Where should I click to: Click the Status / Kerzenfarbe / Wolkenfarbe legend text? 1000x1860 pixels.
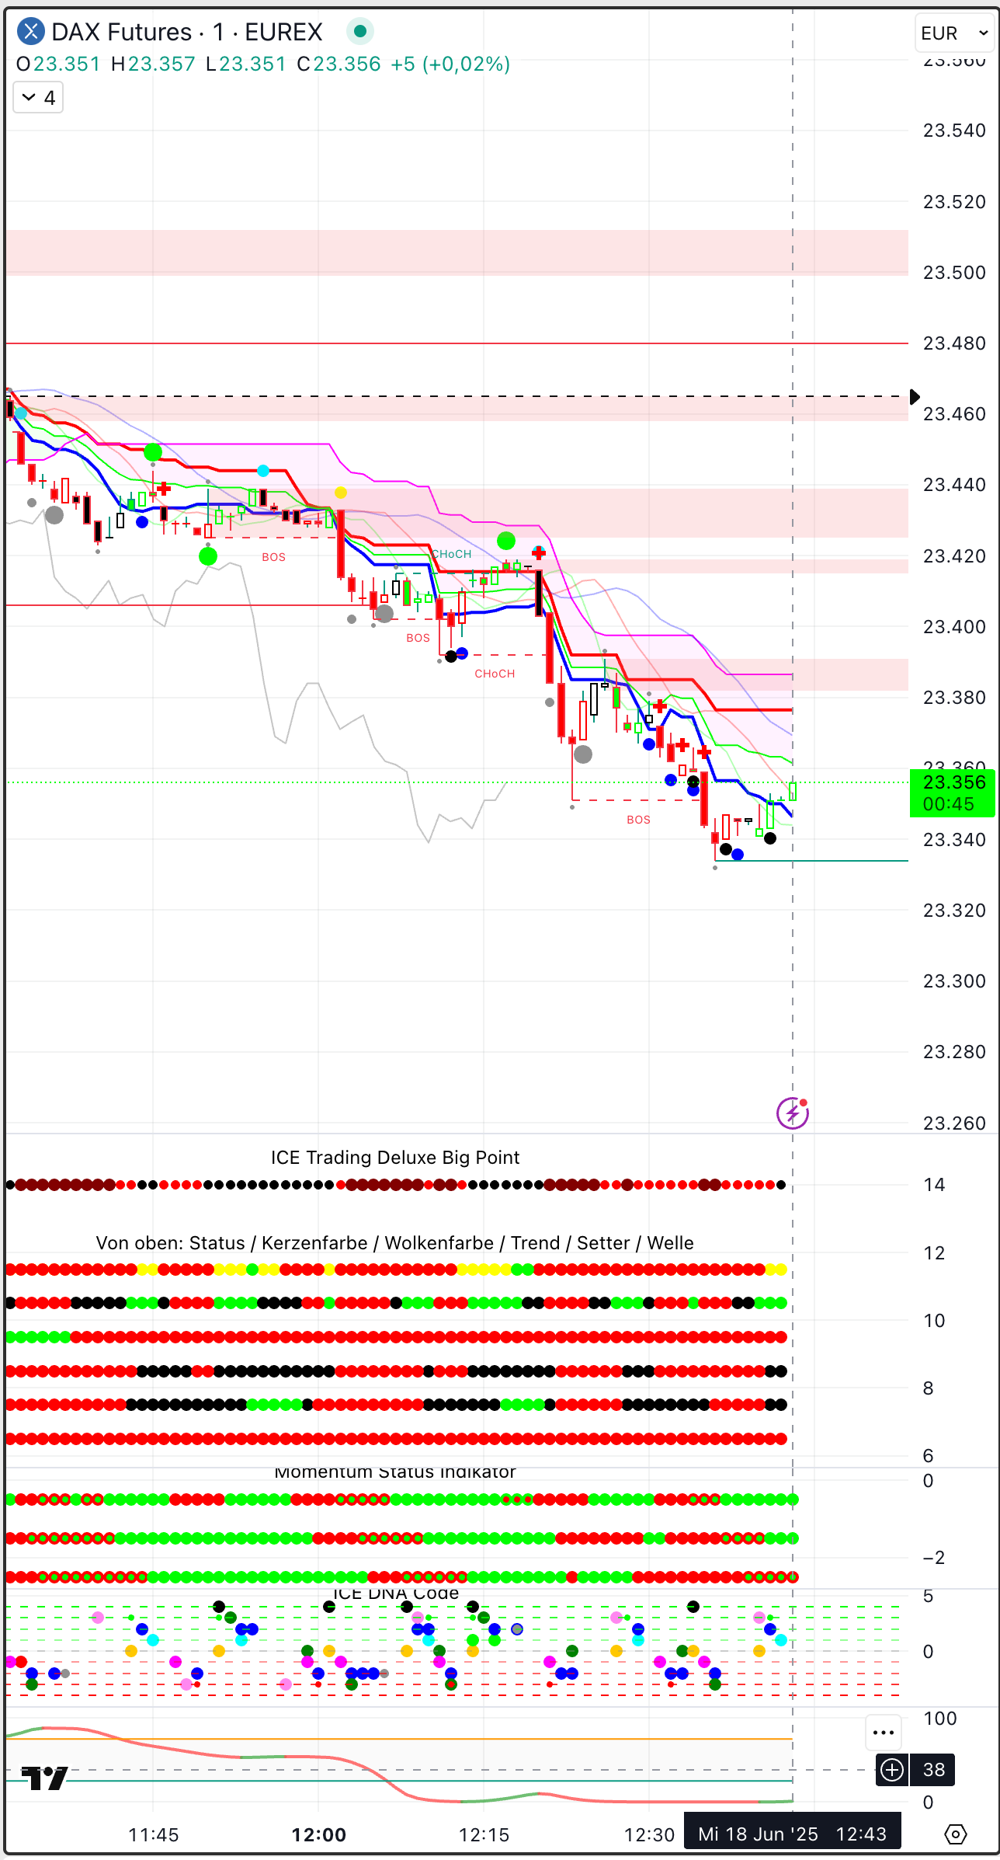[394, 1243]
